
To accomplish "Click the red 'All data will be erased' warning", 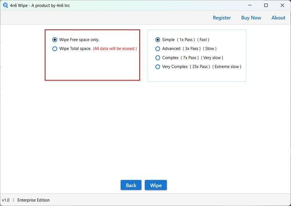I will [115, 49].
